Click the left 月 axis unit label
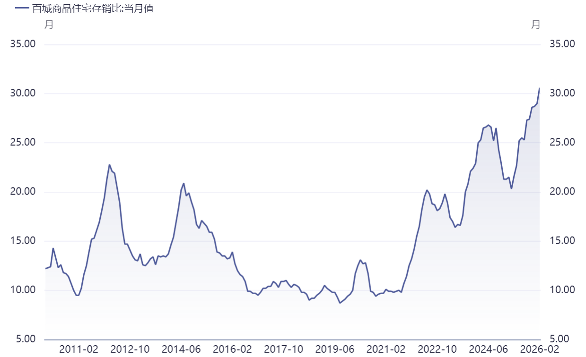The width and height of the screenshot is (586, 357). 49,25
